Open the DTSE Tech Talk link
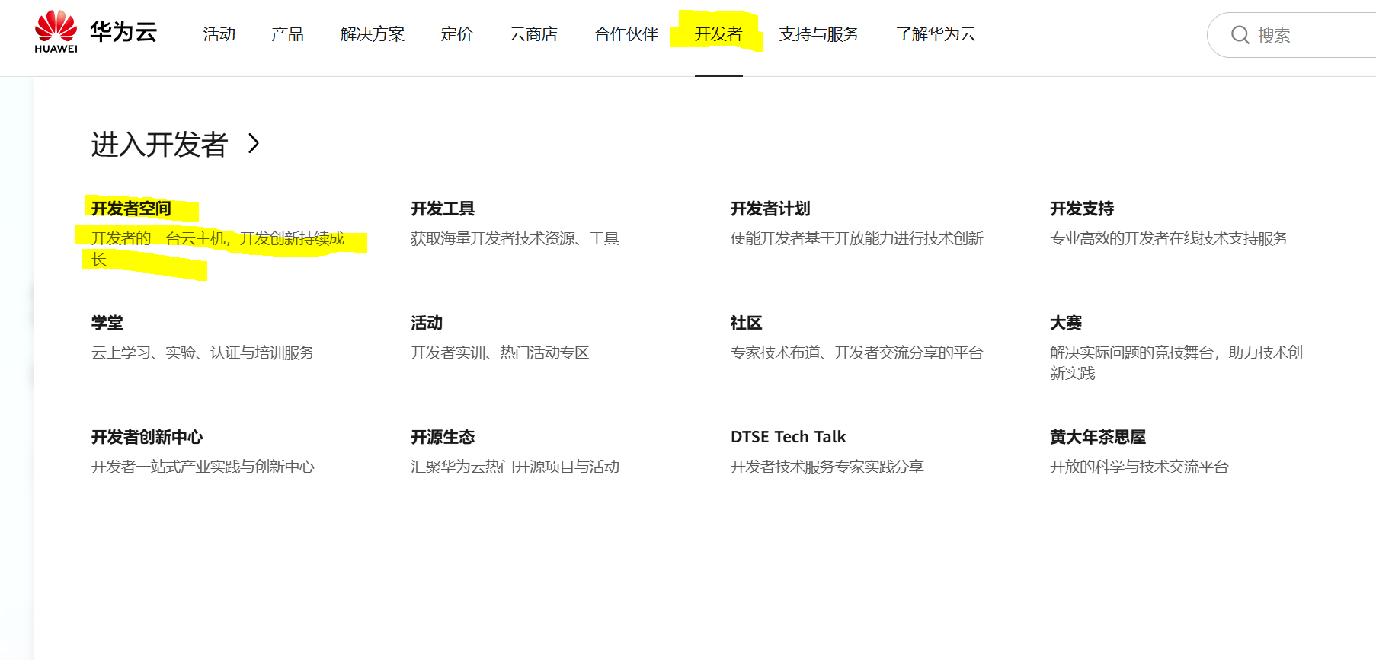The image size is (1376, 660). [x=788, y=437]
